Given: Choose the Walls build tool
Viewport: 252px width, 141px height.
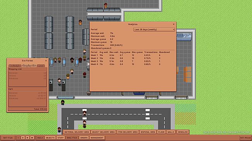Looking at the screenshot, I should coord(171,132).
